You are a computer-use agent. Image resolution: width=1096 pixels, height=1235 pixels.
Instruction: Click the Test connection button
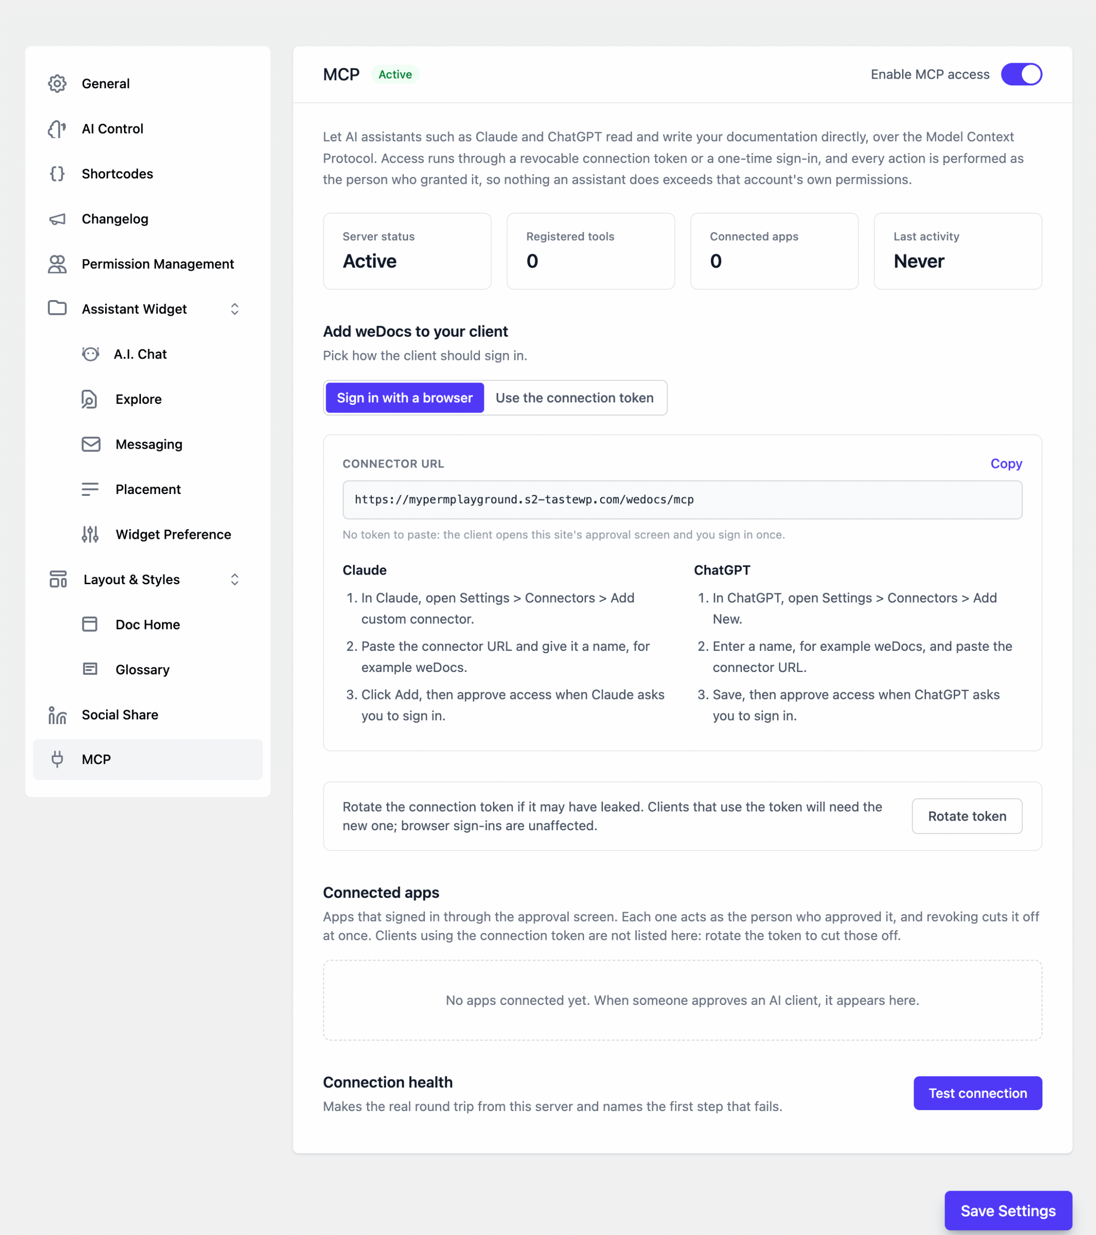978,1093
